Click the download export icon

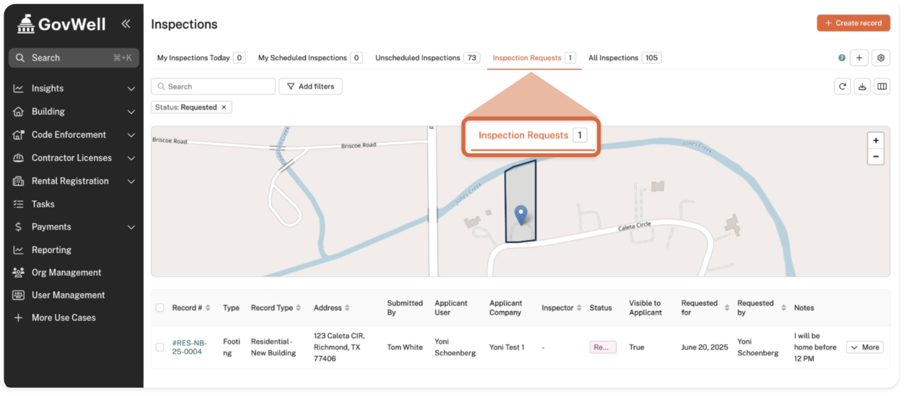[862, 86]
